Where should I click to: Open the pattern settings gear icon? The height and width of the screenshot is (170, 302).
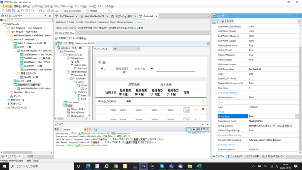tap(208, 44)
